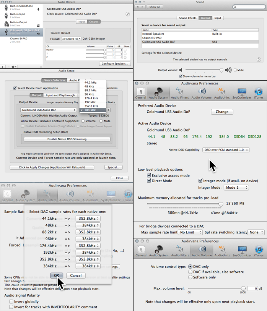Select the Built-in Microphone device
This screenshot has width=267, height=311.
pos(22,8)
